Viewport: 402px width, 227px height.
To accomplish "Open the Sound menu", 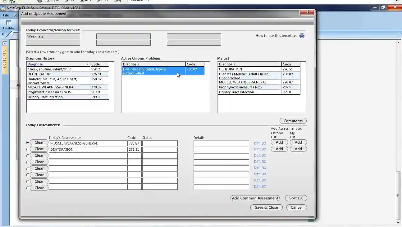I will pos(103,1).
